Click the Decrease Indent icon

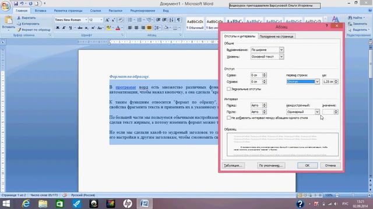coord(158,20)
